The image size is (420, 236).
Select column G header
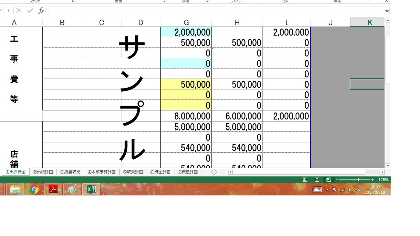pyautogui.click(x=186, y=22)
